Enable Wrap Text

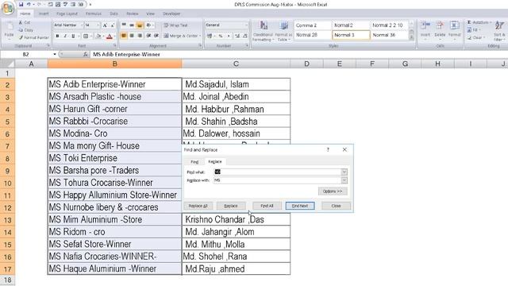[175, 25]
